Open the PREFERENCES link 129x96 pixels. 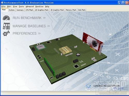click(27, 33)
